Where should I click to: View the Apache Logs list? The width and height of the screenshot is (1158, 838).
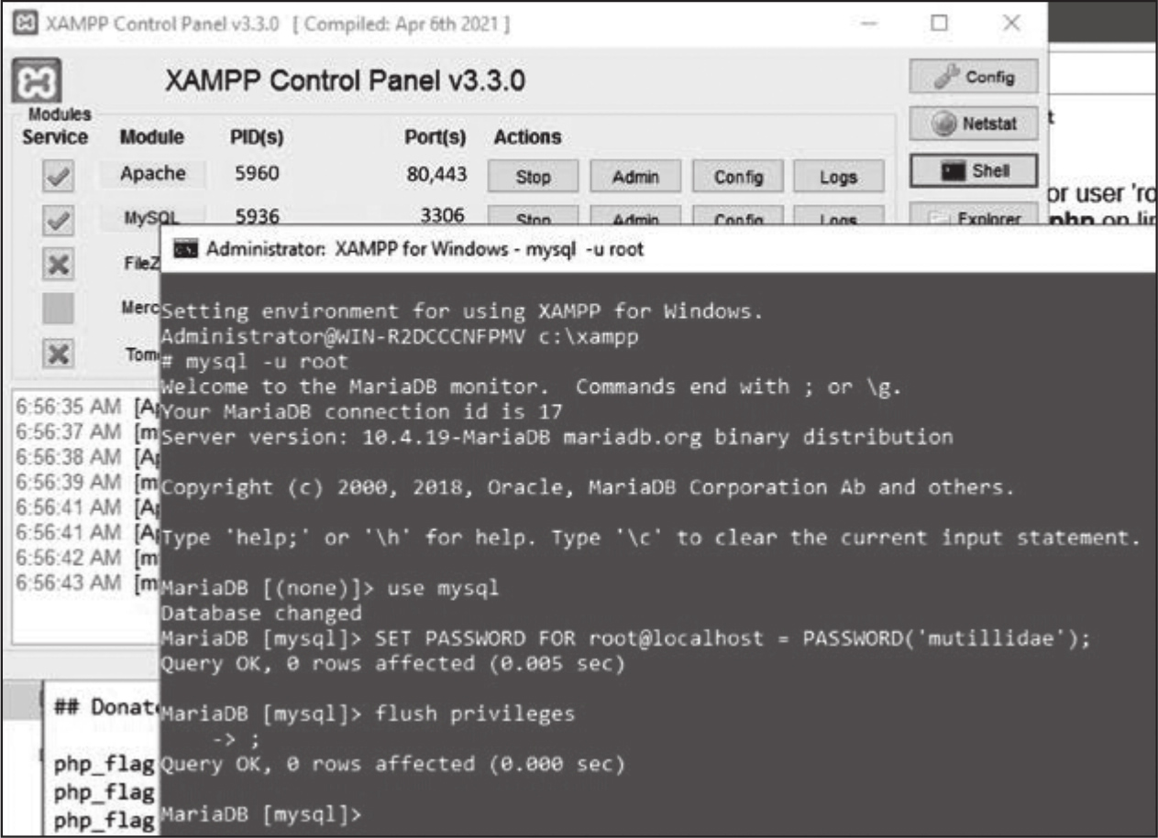coord(839,177)
